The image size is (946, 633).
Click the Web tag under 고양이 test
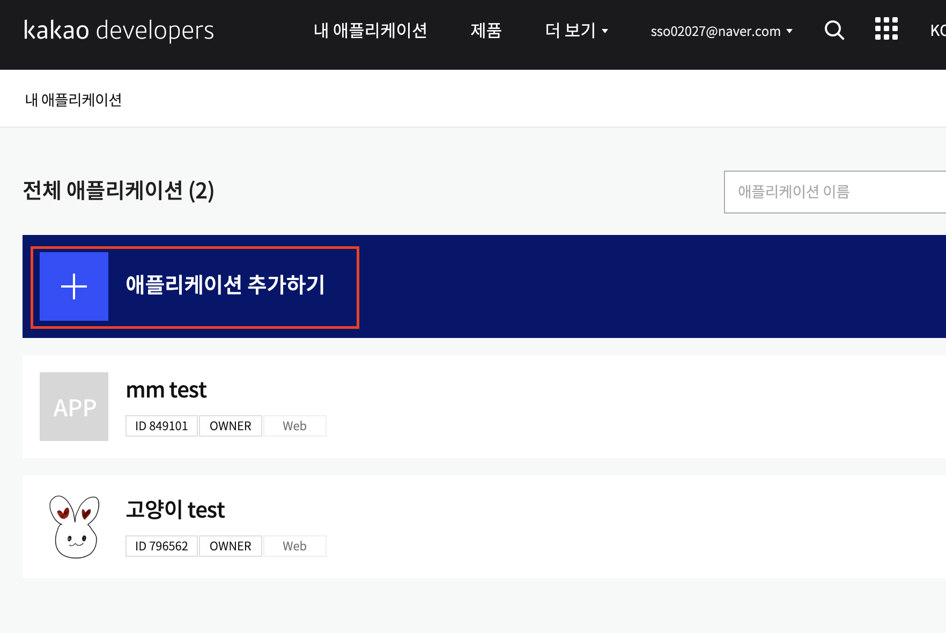click(x=295, y=546)
